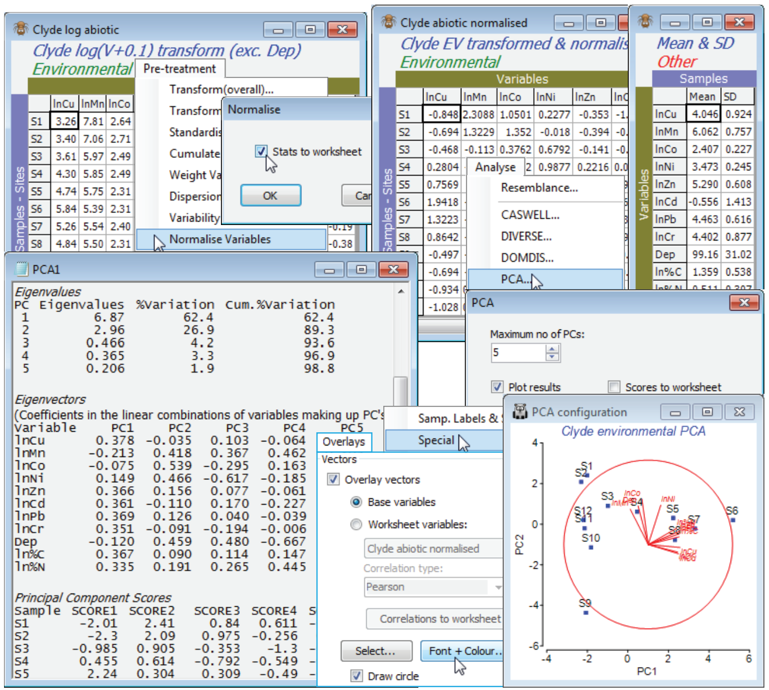Select Mean value 4.046 for lnCu
Screen dimensions: 769x690
pyautogui.click(x=703, y=114)
